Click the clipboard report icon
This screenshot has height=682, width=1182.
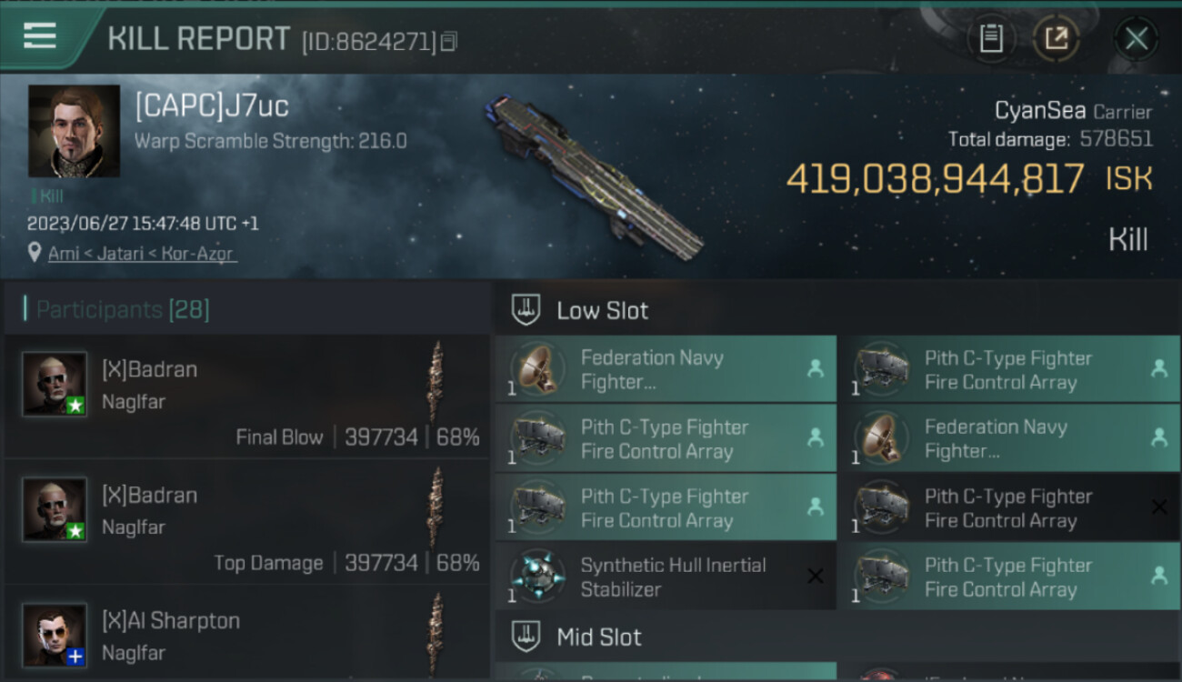(991, 38)
